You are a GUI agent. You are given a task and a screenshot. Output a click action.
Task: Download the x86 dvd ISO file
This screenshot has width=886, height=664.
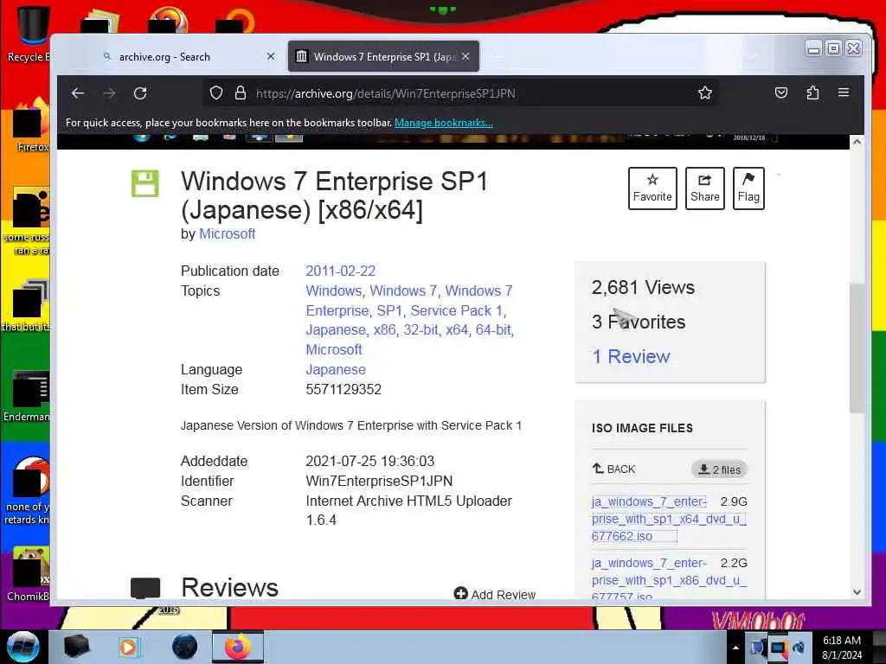[669, 579]
